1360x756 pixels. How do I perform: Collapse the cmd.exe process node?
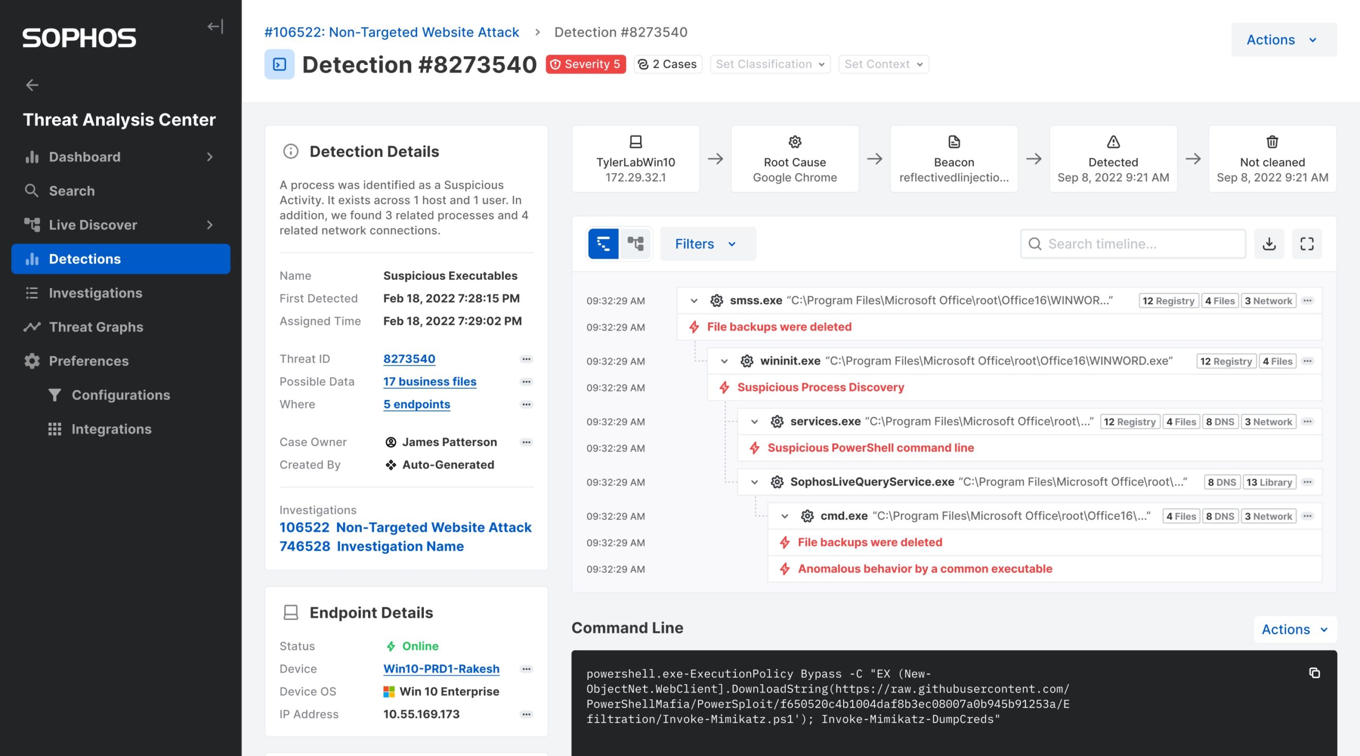coord(785,516)
